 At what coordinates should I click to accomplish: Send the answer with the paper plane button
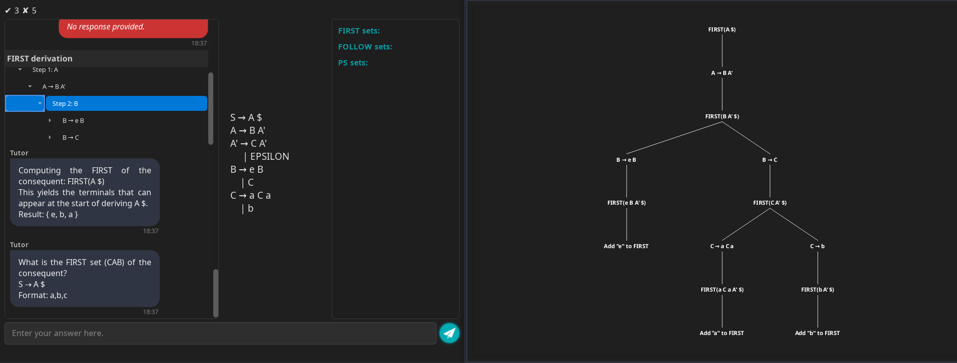449,333
